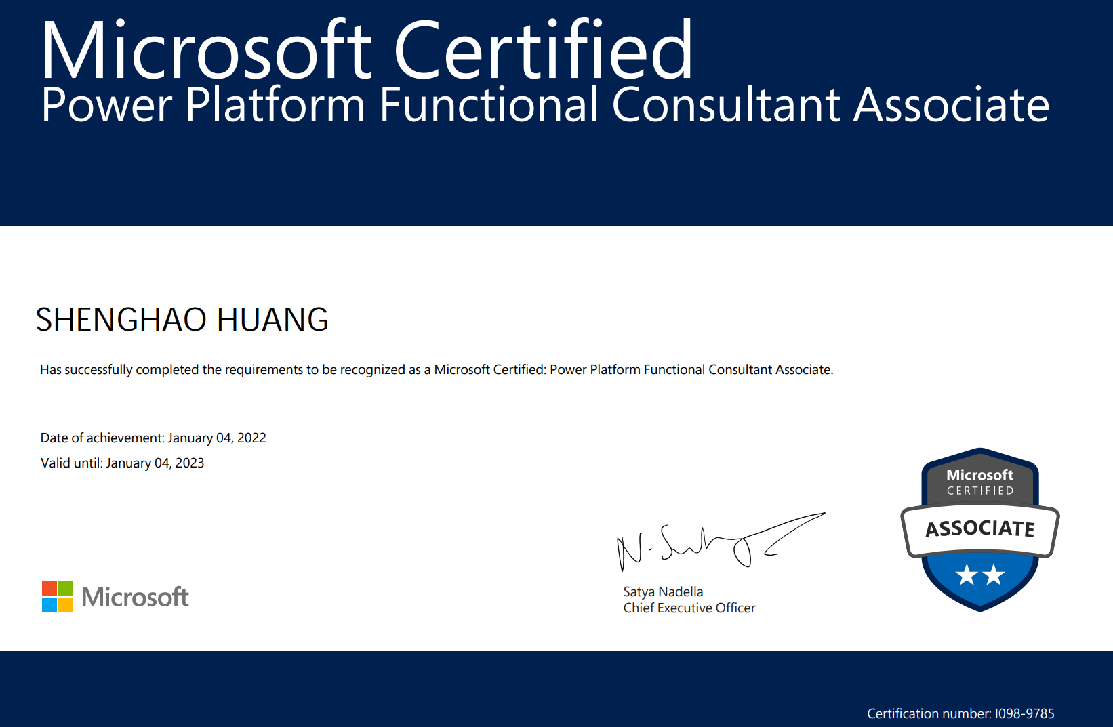This screenshot has width=1113, height=727.
Task: Click the green square in the Microsoft logo
Action: (x=65, y=587)
